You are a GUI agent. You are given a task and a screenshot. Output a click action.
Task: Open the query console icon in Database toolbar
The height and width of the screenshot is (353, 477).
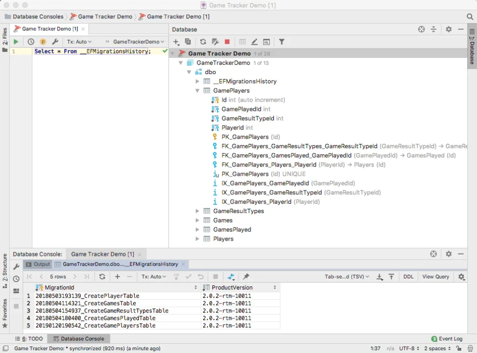(266, 42)
